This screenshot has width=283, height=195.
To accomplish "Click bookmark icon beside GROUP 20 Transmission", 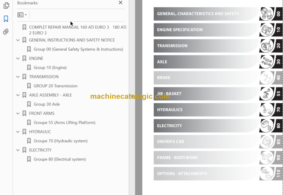I will pos(29,86).
